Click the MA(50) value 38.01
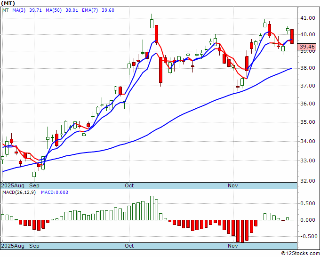 [72, 10]
